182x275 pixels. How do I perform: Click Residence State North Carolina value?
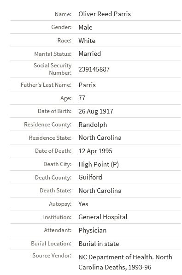pyautogui.click(x=100, y=137)
